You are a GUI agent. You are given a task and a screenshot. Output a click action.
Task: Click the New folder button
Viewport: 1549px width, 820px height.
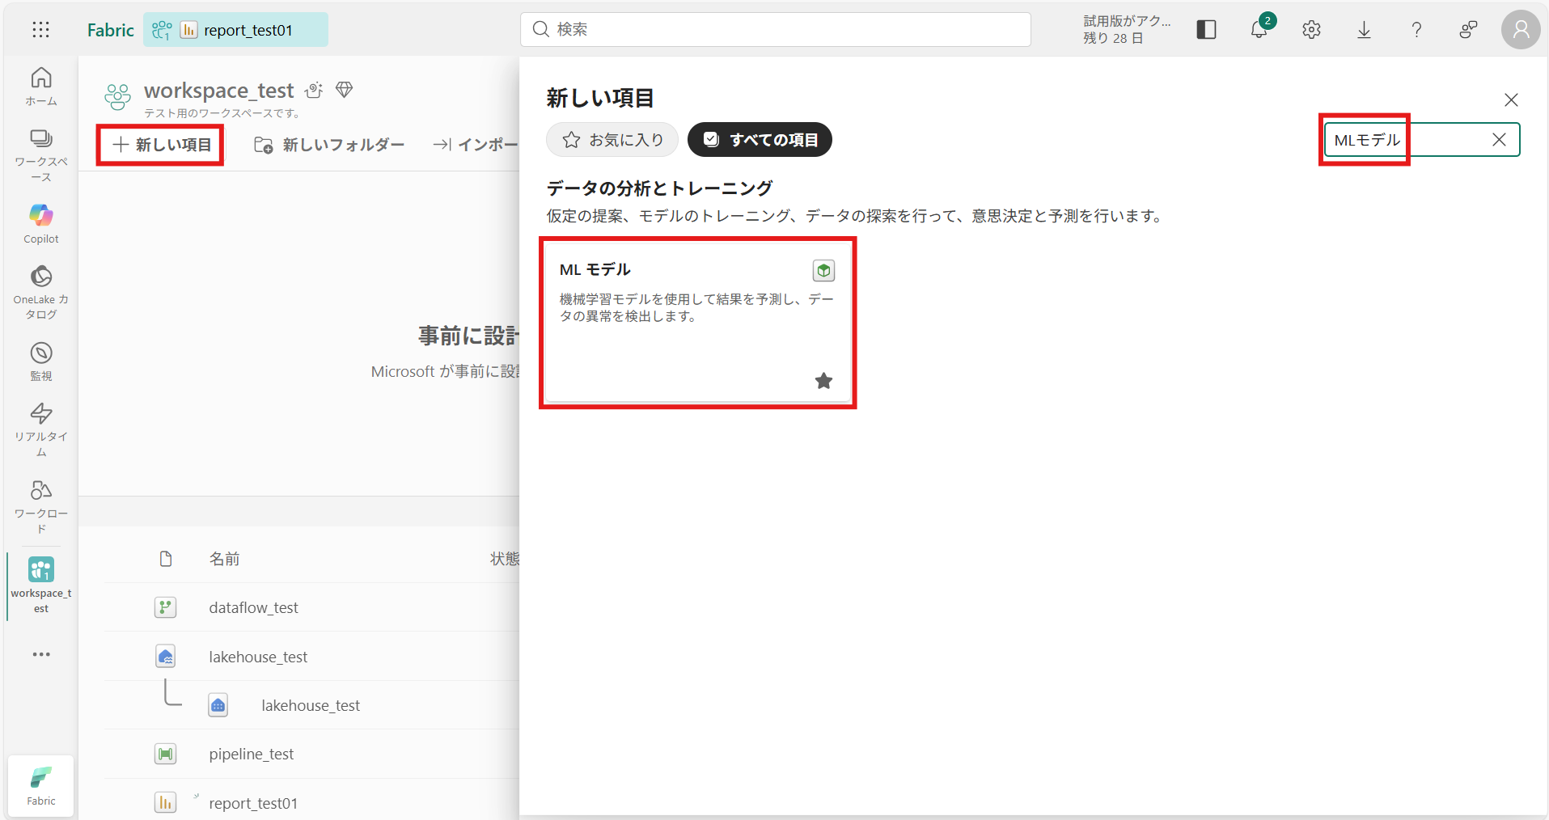click(329, 145)
